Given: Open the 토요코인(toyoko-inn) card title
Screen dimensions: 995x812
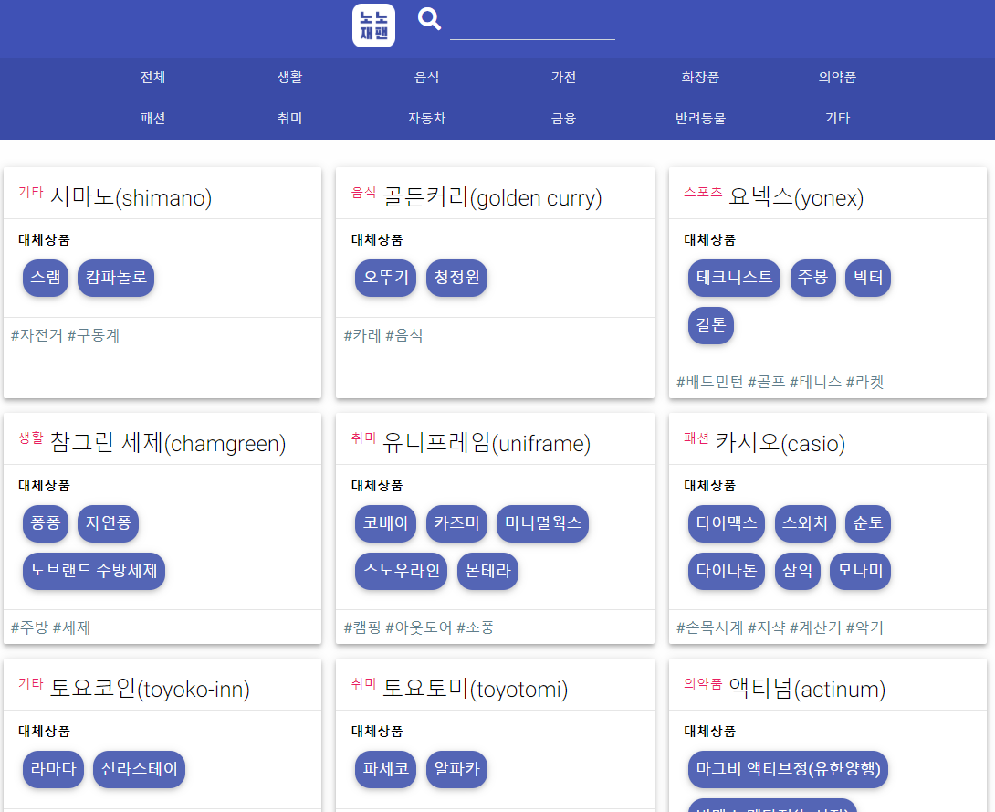Looking at the screenshot, I should click(x=150, y=688).
